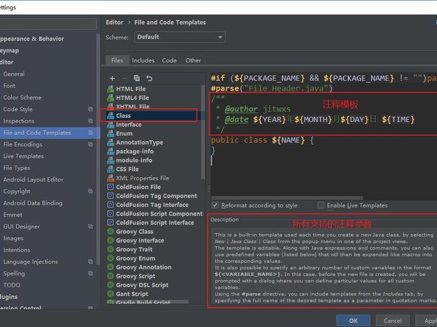The image size is (437, 327).
Task: Click project-level icon beside File Encodings
Action: [x=91, y=144]
